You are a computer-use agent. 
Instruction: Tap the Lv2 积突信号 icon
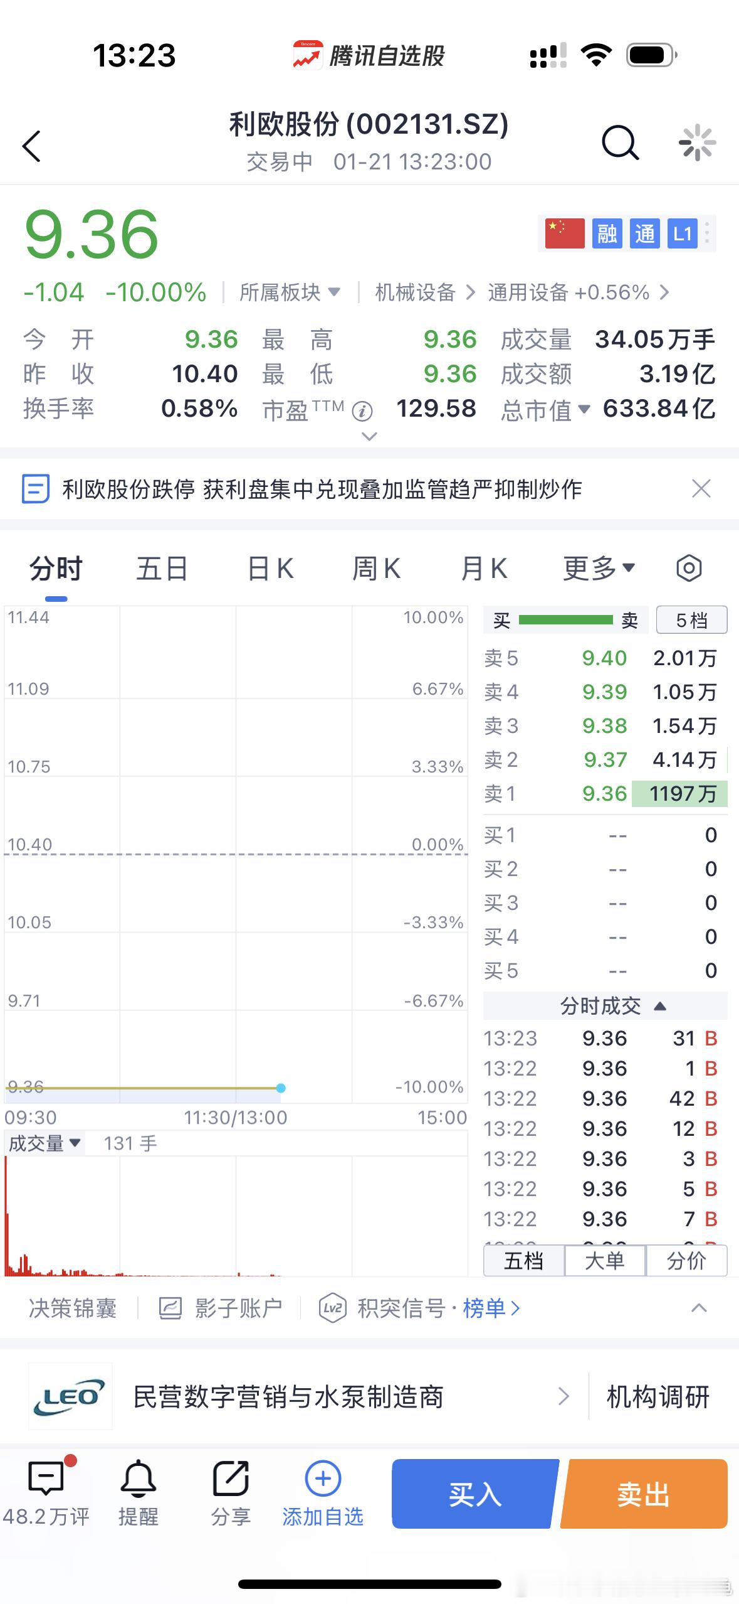click(x=332, y=1308)
